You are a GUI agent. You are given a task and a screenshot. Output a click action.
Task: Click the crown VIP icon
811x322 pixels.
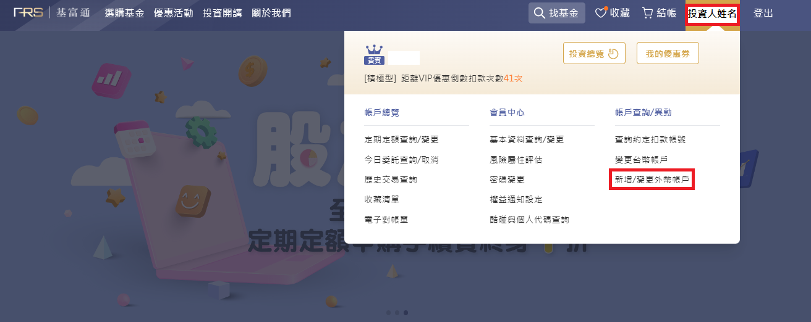[x=374, y=49]
